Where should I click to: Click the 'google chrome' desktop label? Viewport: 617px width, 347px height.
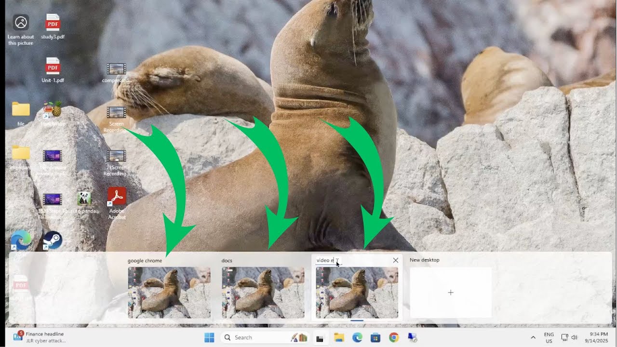coord(145,261)
